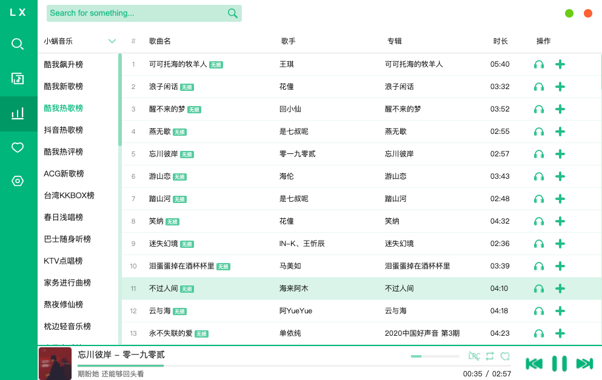Image resolution: width=602 pixels, height=380 pixels.
Task: Open the 枕边轻音乐榜 chart
Action: (x=67, y=327)
